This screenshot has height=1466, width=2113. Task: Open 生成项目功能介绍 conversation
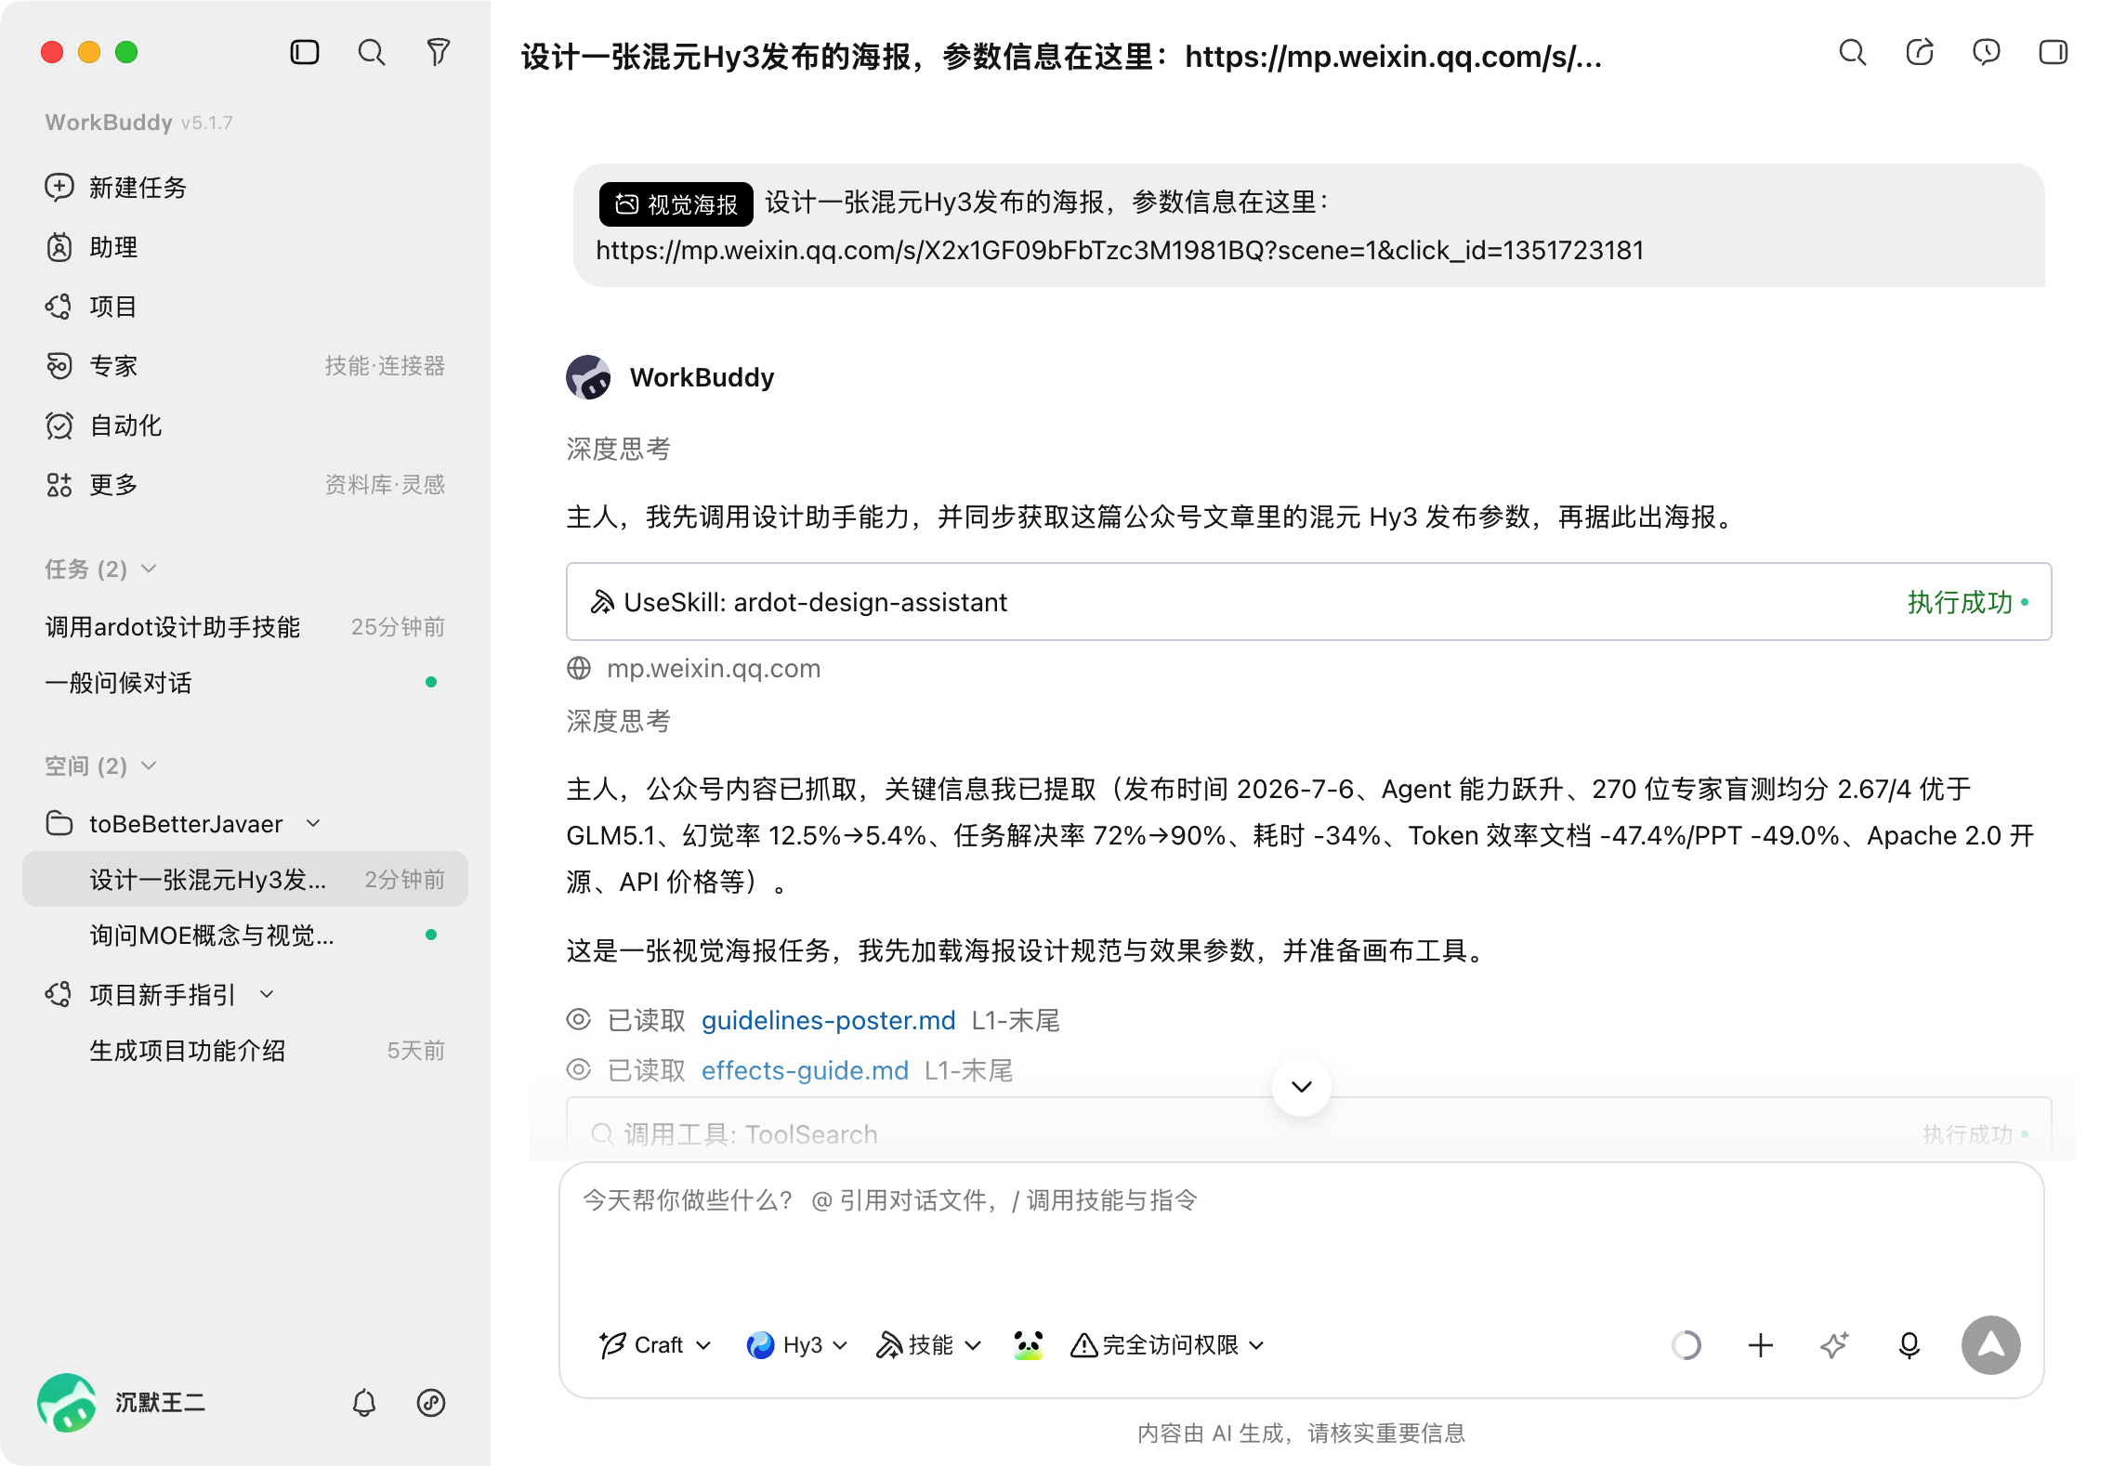tap(245, 1051)
